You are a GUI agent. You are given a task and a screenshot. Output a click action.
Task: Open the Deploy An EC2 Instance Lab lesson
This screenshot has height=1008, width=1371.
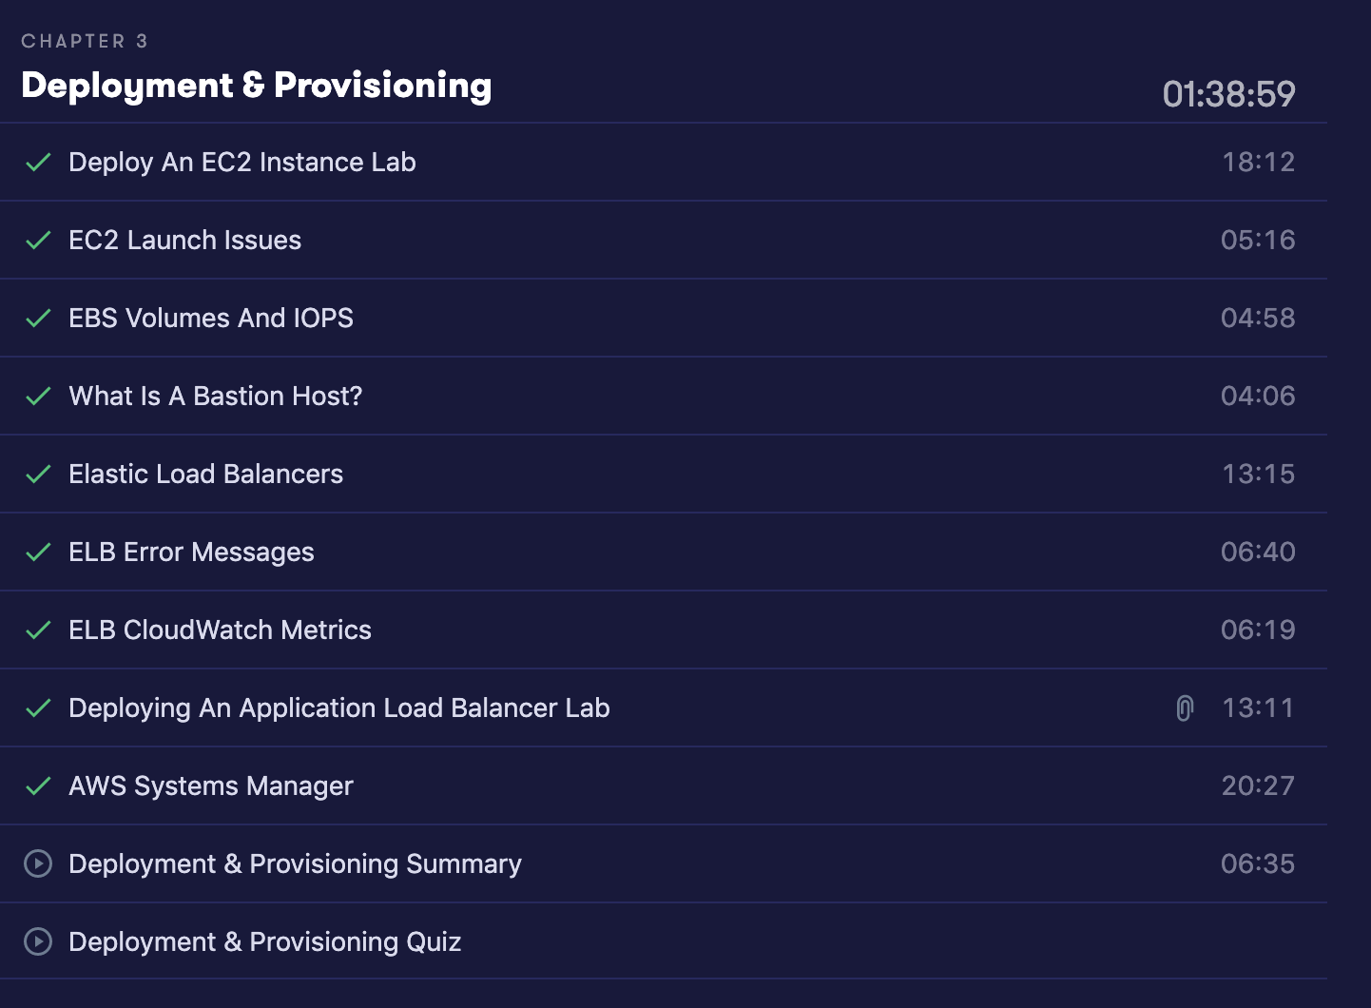[x=242, y=163]
